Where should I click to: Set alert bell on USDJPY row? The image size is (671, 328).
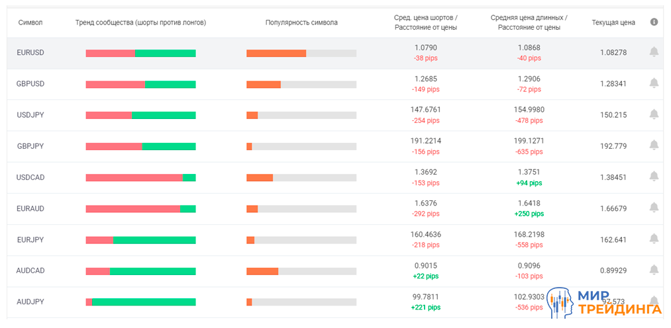pyautogui.click(x=654, y=114)
